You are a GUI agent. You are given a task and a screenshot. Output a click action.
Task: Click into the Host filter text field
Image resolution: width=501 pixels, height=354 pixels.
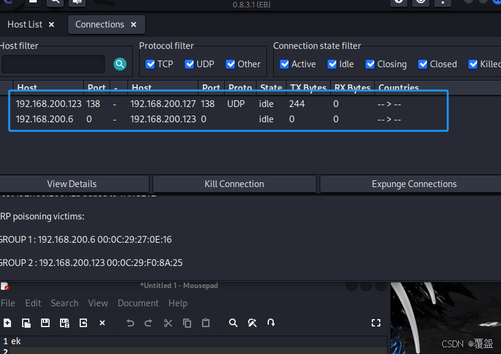point(53,64)
